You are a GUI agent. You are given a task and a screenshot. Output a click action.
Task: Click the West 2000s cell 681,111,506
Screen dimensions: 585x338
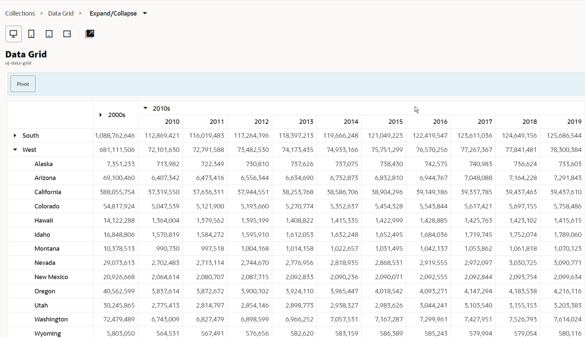point(116,150)
